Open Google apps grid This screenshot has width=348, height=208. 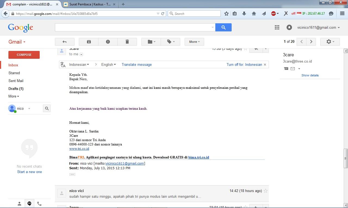click(277, 27)
